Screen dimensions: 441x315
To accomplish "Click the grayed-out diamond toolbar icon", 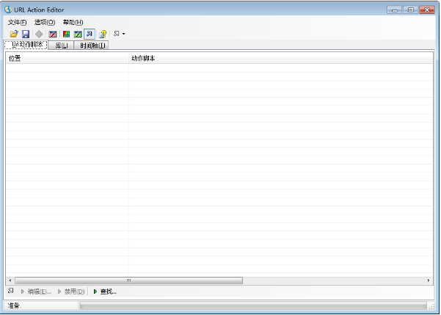I will coord(39,34).
